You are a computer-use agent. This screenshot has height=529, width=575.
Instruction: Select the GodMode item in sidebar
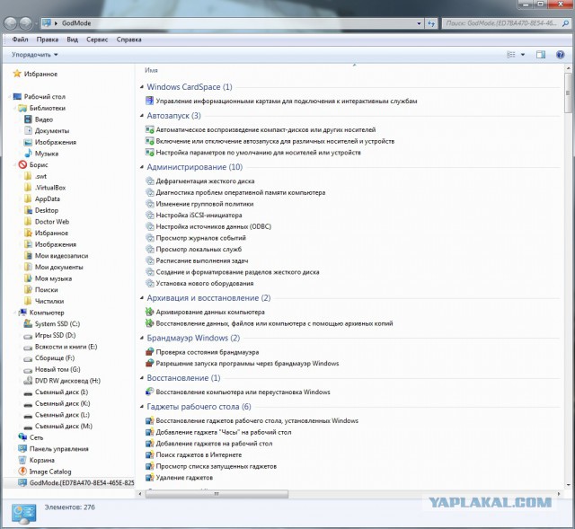pyautogui.click(x=82, y=482)
